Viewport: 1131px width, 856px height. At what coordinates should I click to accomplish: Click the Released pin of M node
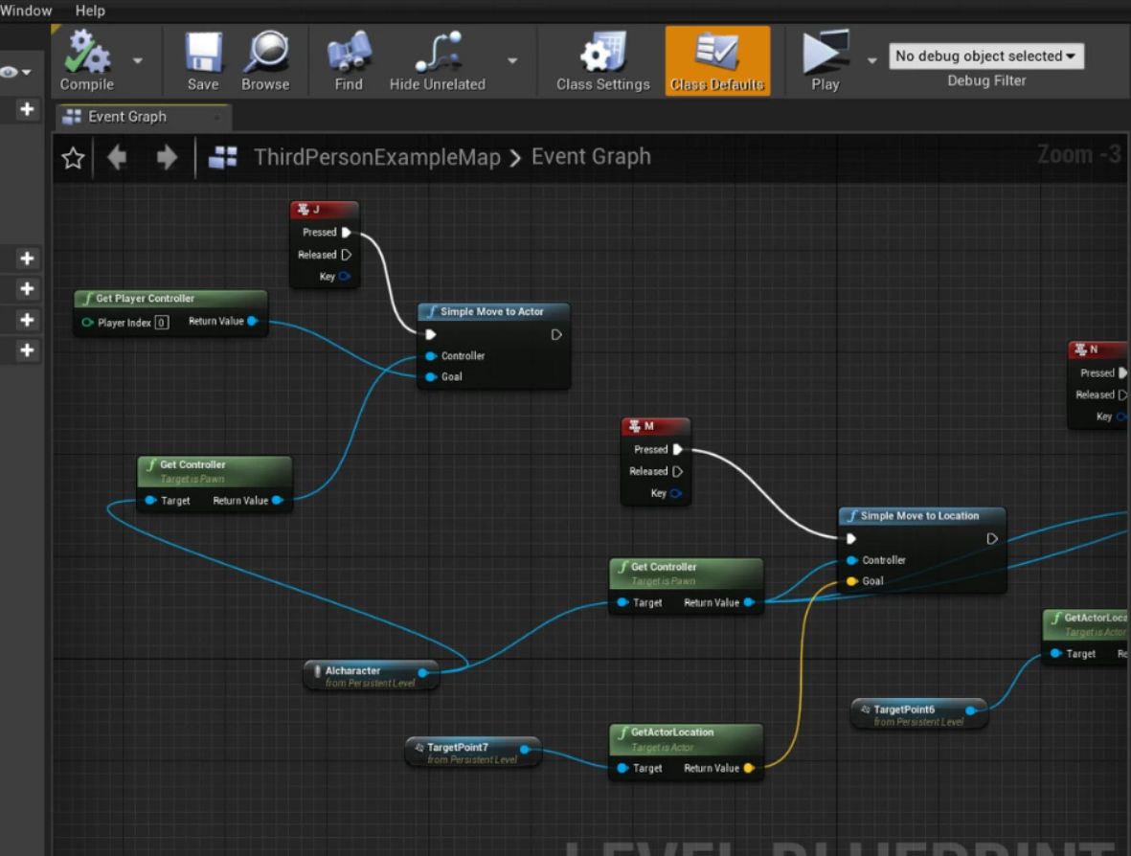[677, 472]
